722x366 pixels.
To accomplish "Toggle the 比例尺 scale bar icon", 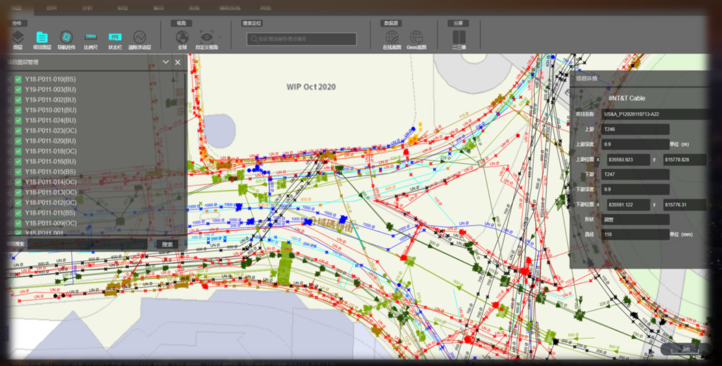I will click(90, 38).
